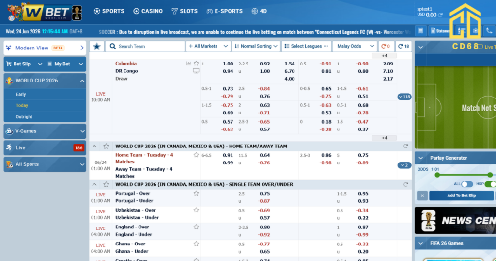496x261 pixels.
Task: Favorite the Uzbekistan Over/Under row
Action: pyautogui.click(x=196, y=210)
